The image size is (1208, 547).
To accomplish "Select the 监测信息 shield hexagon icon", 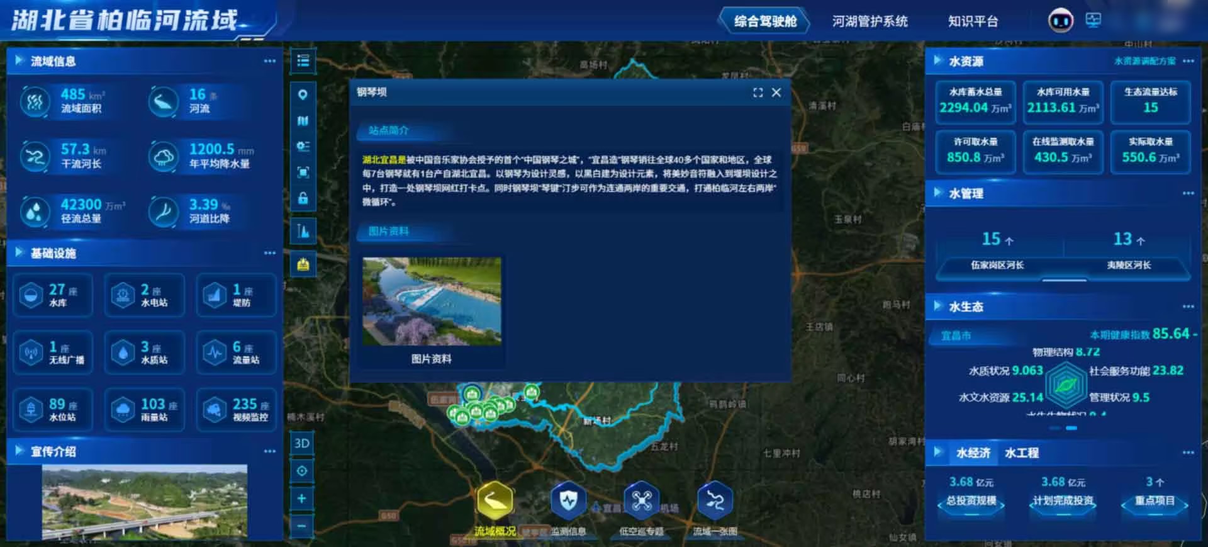I will pyautogui.click(x=568, y=501).
